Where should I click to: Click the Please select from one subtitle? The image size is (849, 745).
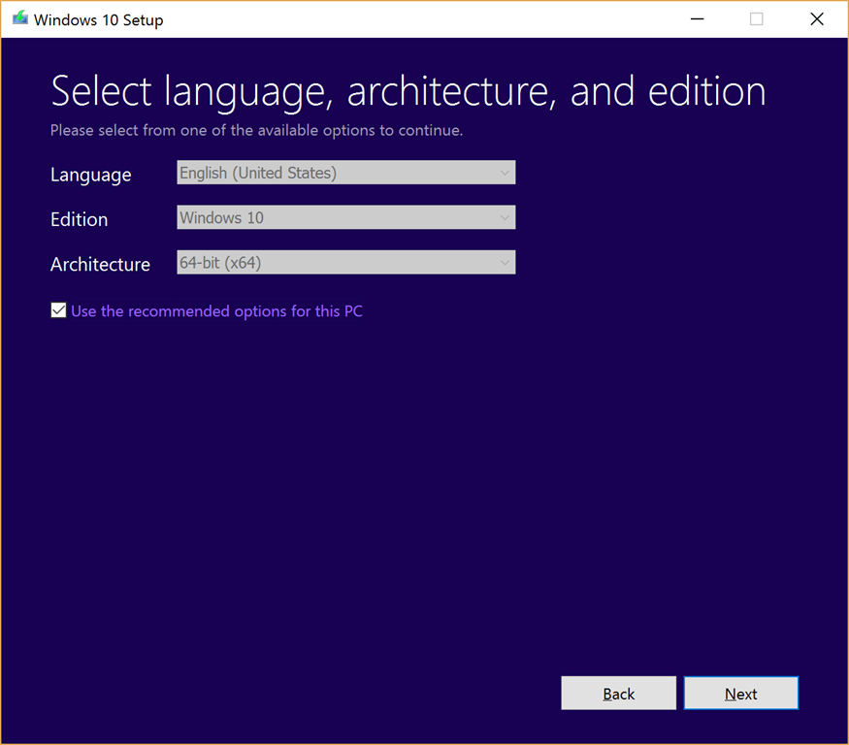pyautogui.click(x=257, y=131)
